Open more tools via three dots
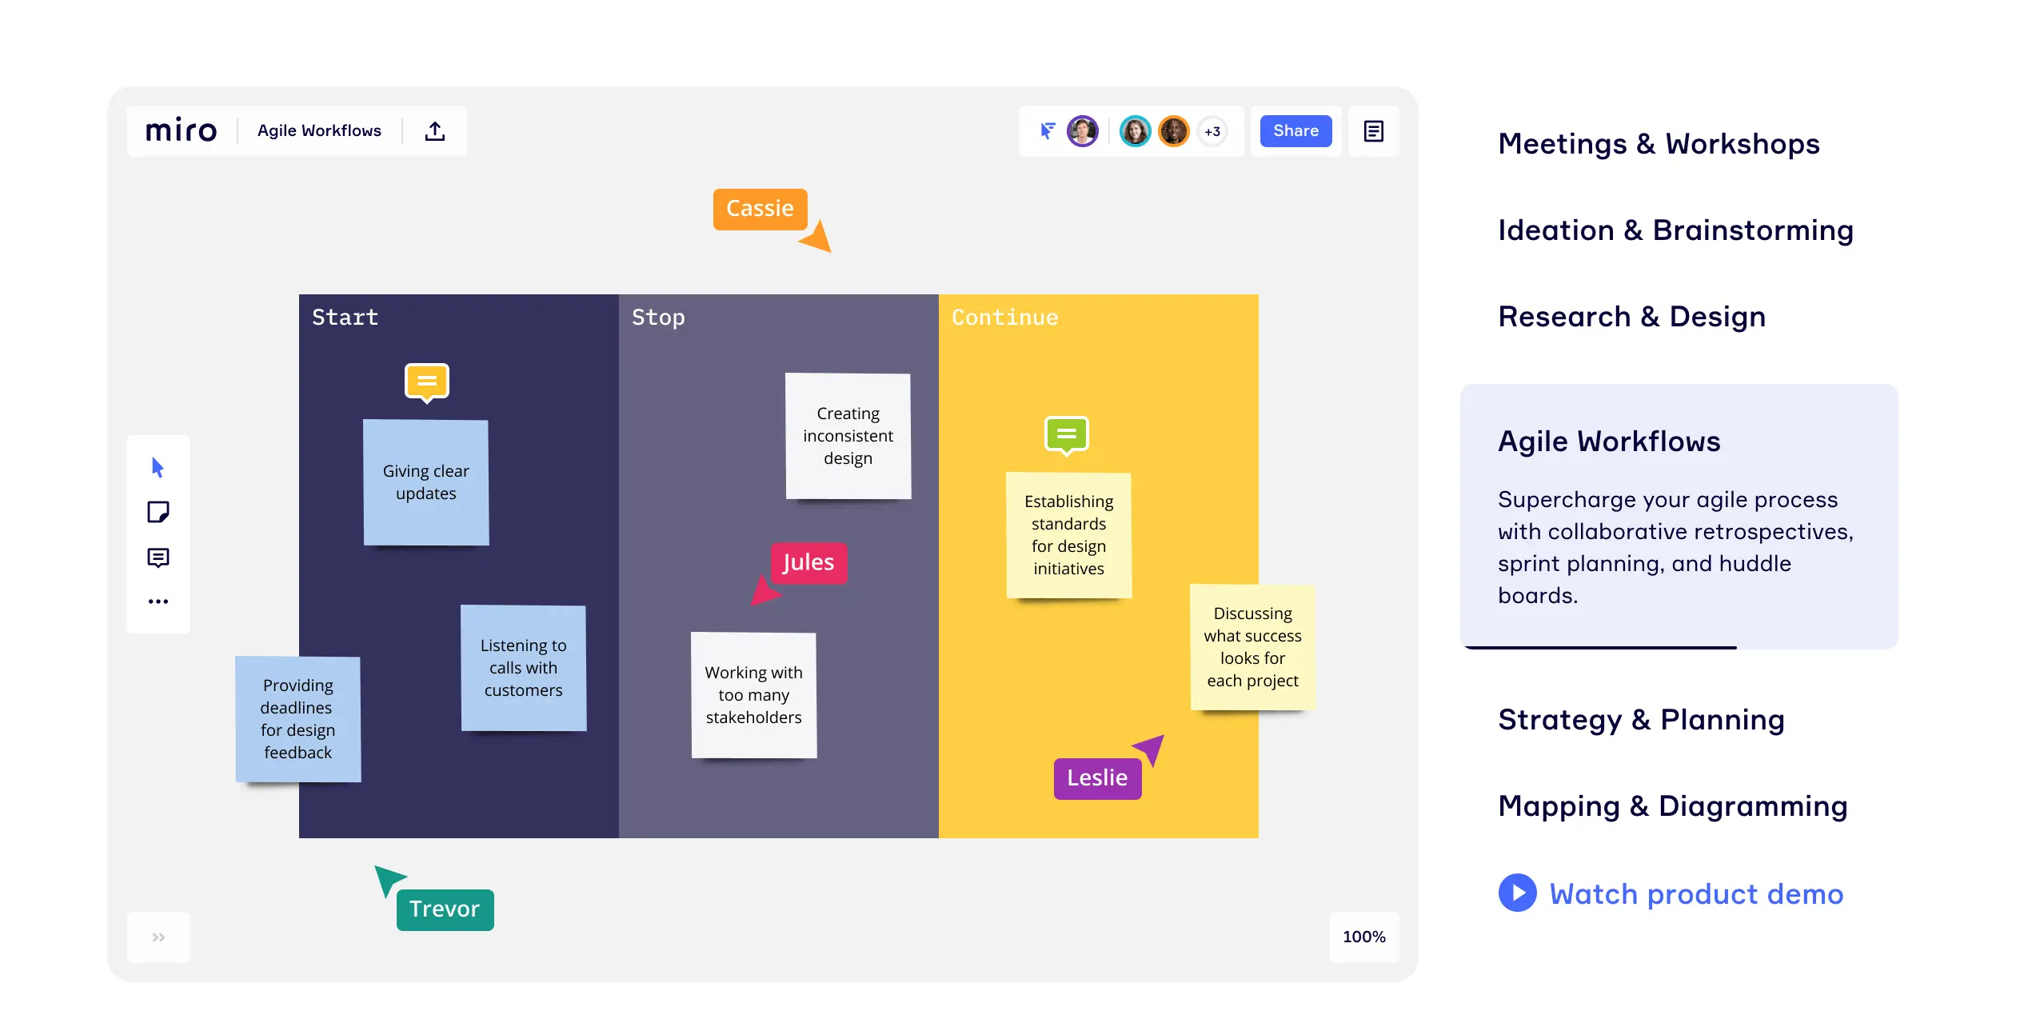This screenshot has height=1011, width=2020. pyautogui.click(x=158, y=601)
